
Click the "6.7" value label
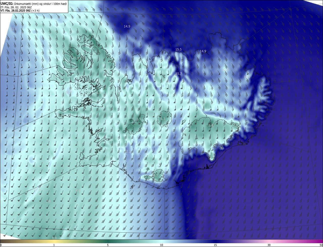pyautogui.click(x=156, y=175)
